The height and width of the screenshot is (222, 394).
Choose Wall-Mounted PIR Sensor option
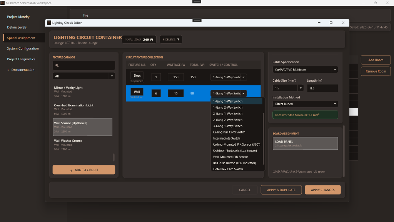[x=237, y=157]
